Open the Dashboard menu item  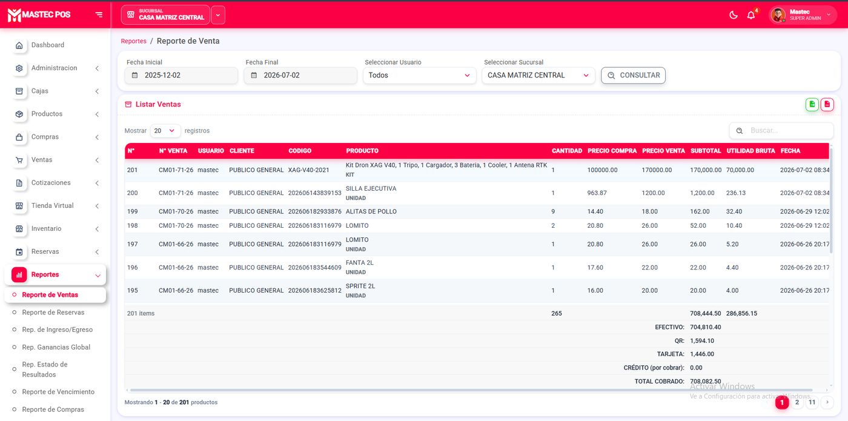click(55, 45)
